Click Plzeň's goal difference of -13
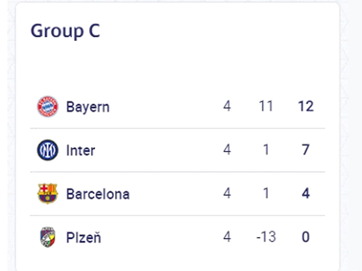 click(x=266, y=237)
